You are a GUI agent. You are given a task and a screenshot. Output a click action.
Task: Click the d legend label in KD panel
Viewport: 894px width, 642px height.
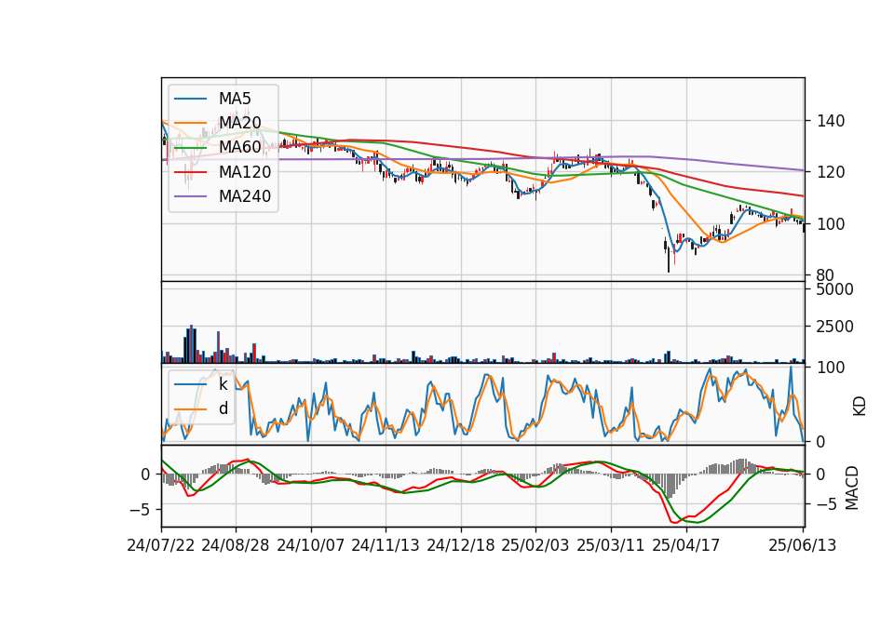(223, 408)
